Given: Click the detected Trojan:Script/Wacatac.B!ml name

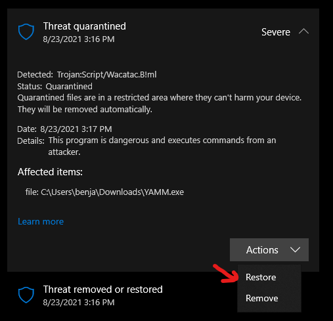Looking at the screenshot, I should [106, 75].
